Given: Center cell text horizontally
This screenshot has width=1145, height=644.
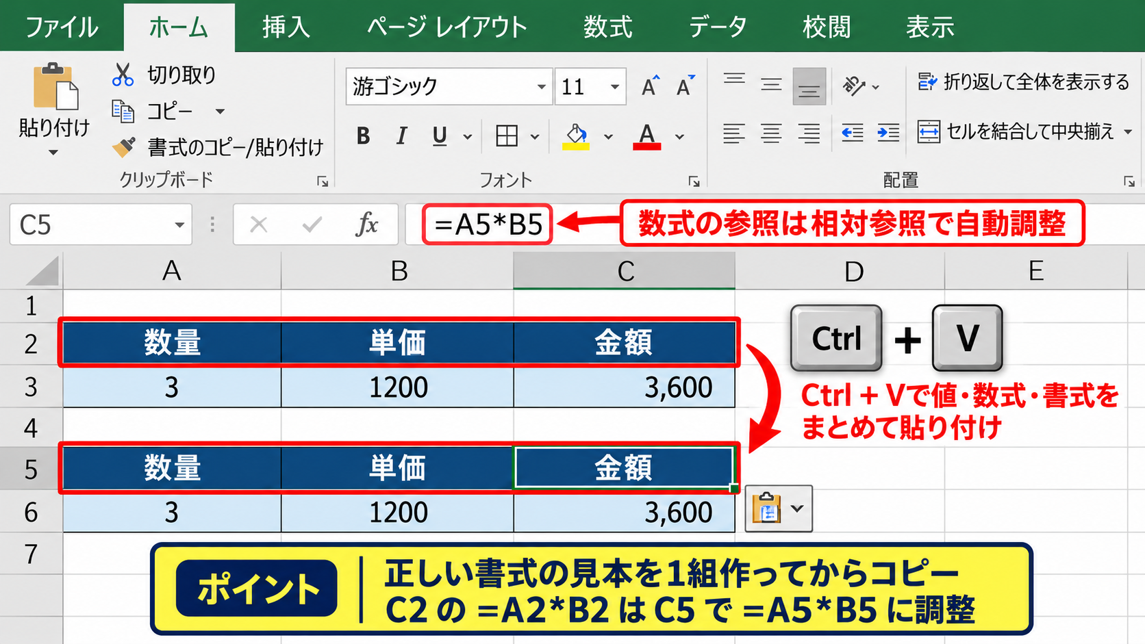Looking at the screenshot, I should click(x=771, y=133).
